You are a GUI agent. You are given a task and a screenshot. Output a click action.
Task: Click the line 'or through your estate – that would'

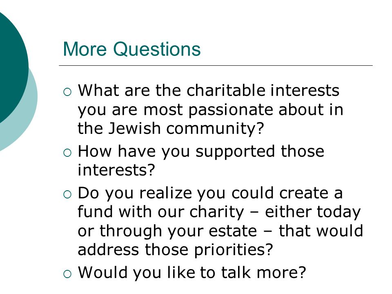[220, 231]
